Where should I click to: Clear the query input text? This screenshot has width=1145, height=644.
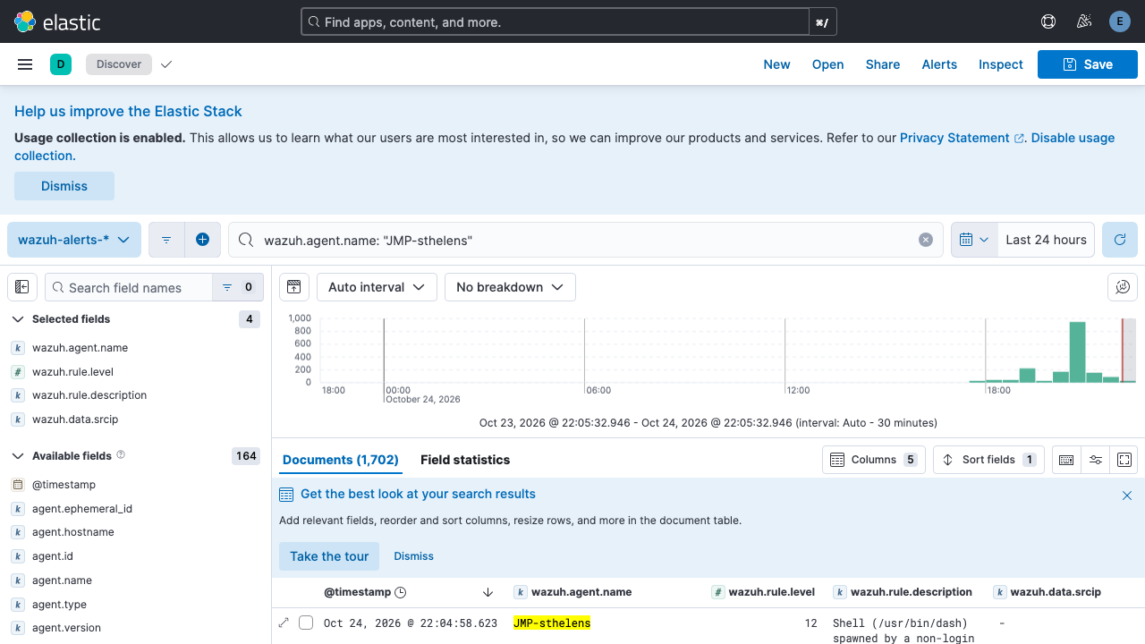point(926,240)
